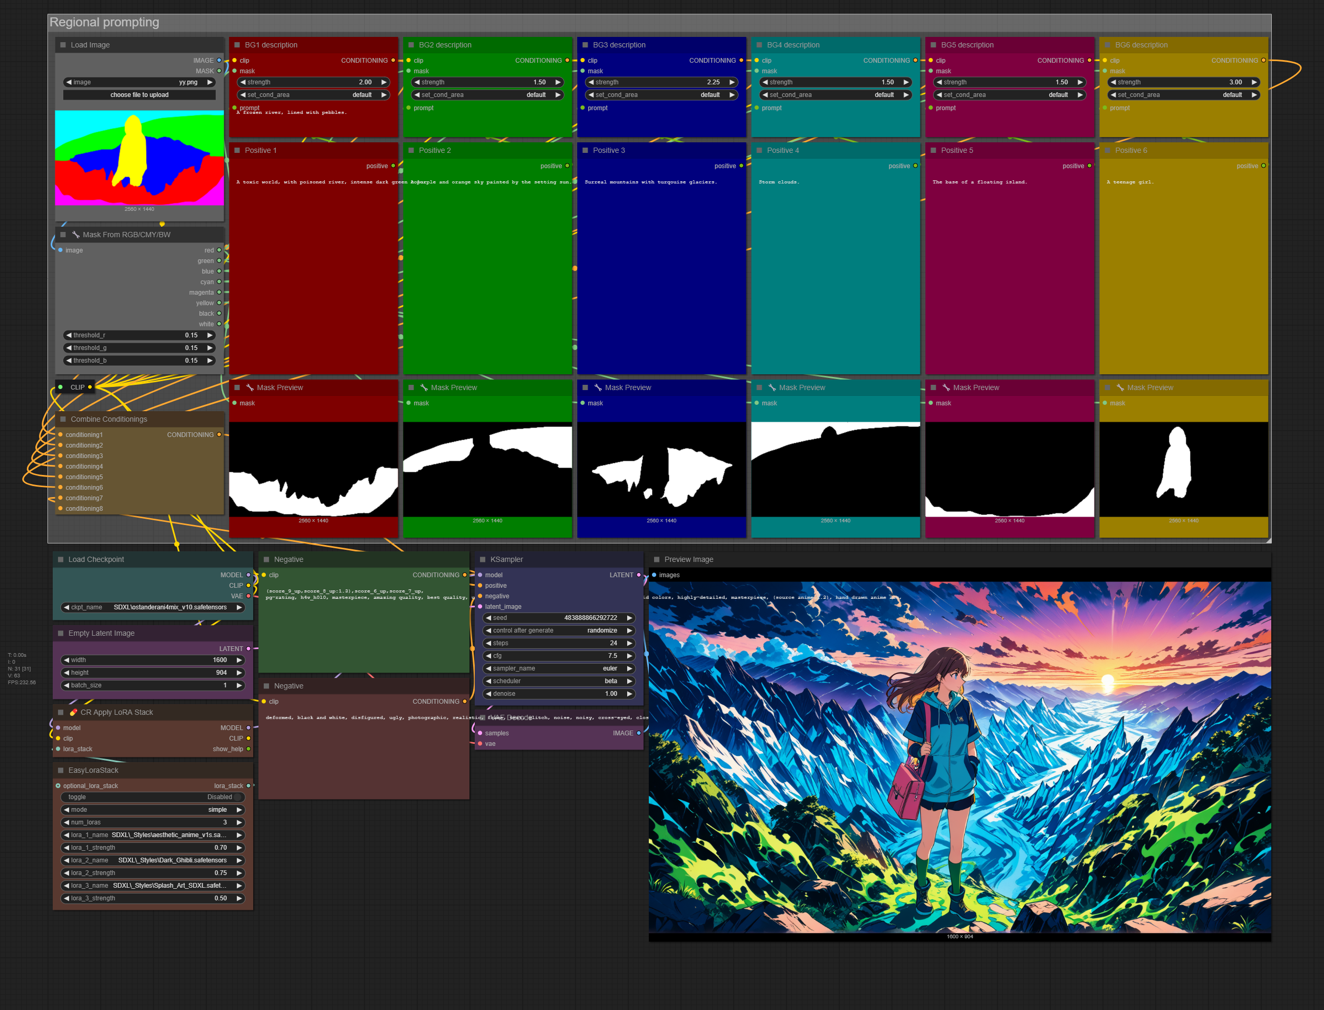This screenshot has height=1010, width=1324.
Task: Collapse the EasyLoraStack node with its title square
Action: 61,770
